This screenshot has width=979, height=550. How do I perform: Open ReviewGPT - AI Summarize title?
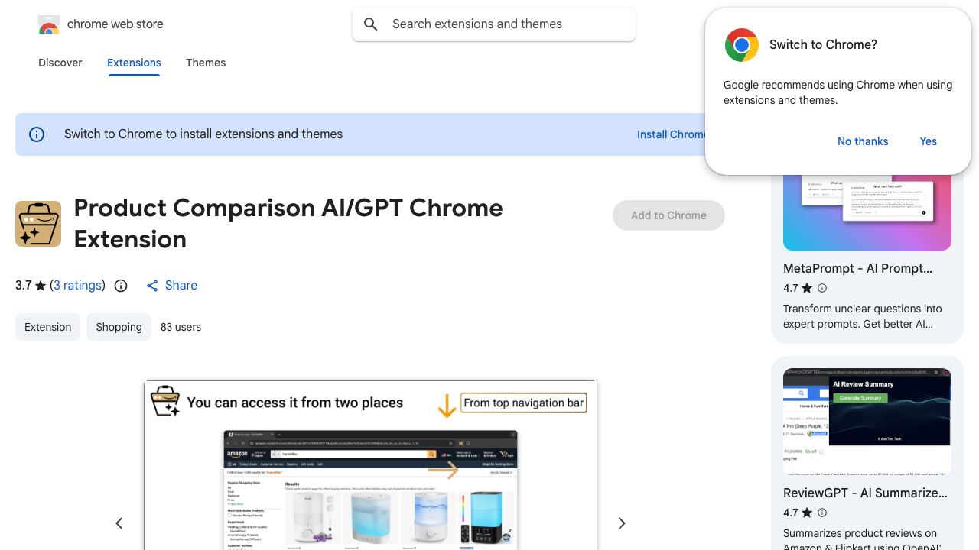(x=865, y=493)
